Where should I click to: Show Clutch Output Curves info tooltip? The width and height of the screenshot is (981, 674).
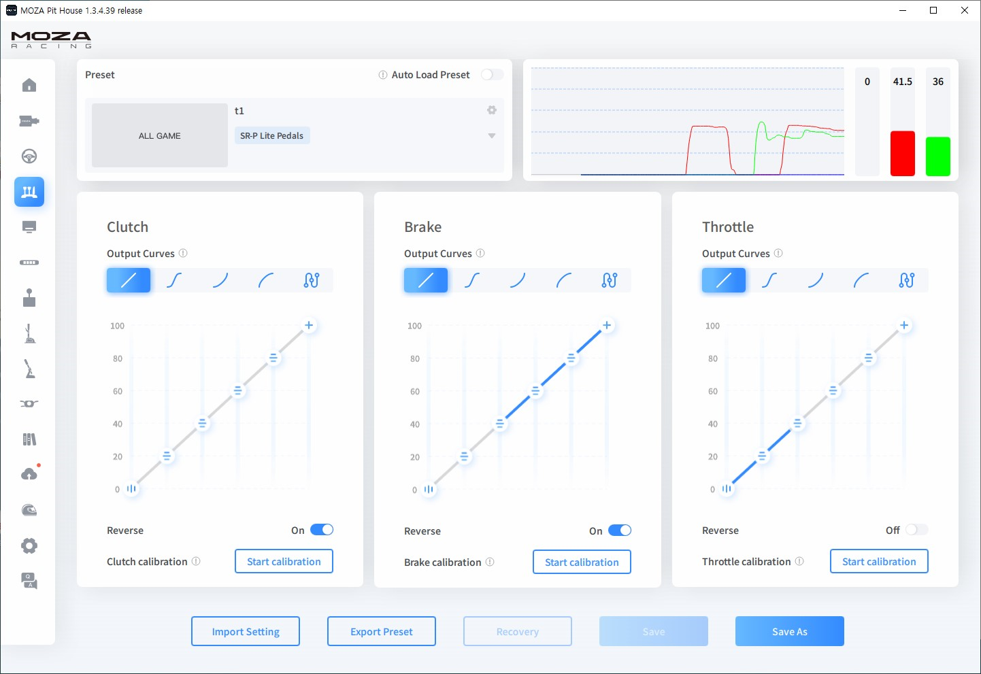coord(183,253)
